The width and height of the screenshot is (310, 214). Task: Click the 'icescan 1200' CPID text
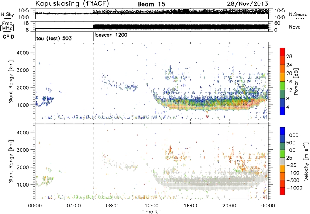pos(111,35)
